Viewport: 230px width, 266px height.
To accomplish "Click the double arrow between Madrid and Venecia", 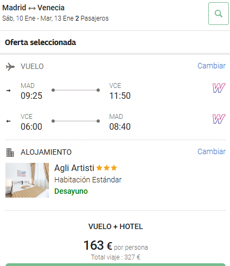I will [32, 8].
